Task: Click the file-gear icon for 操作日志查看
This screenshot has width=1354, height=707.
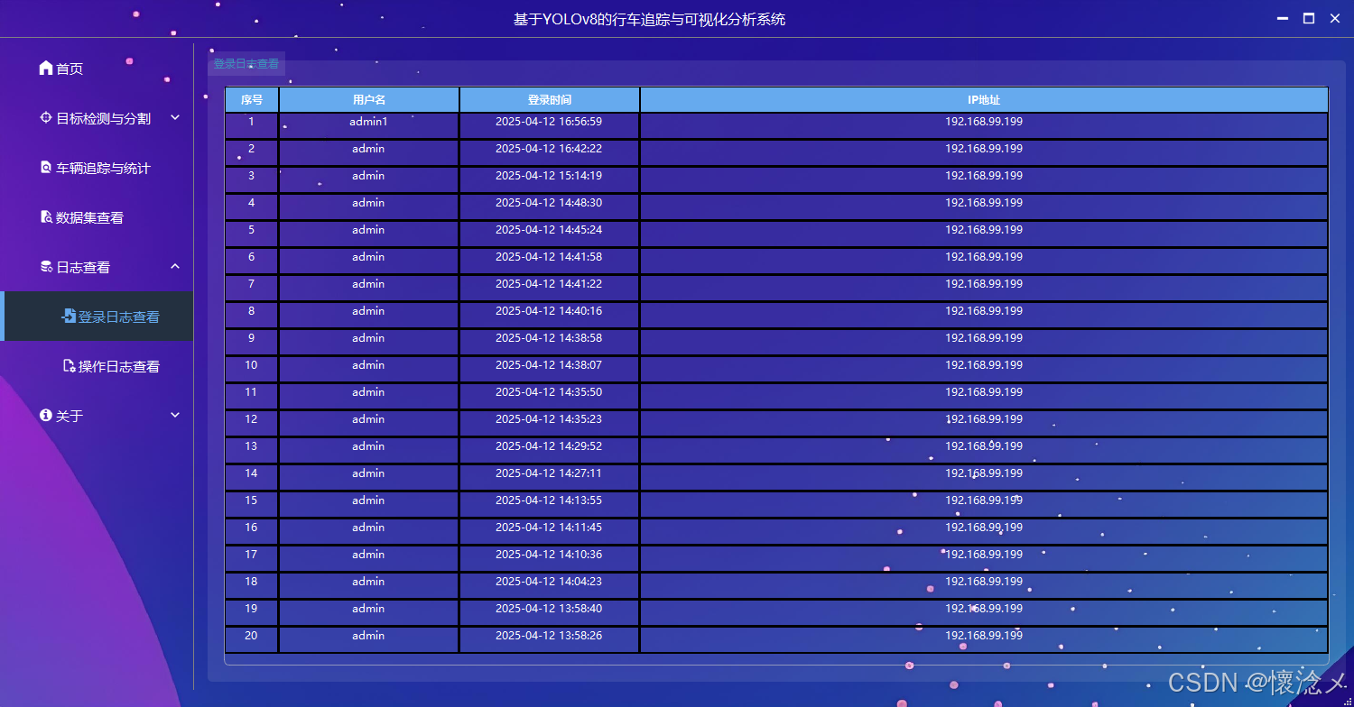Action: (x=69, y=365)
